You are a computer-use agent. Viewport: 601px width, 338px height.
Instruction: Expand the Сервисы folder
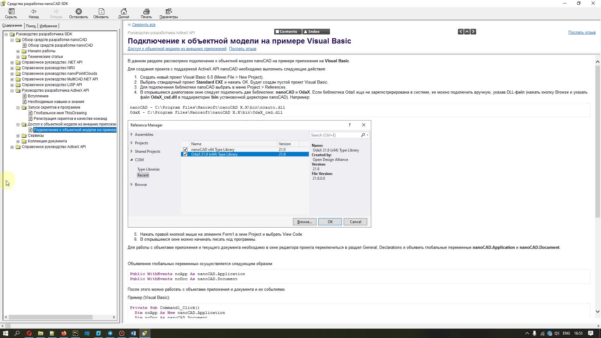(x=18, y=136)
